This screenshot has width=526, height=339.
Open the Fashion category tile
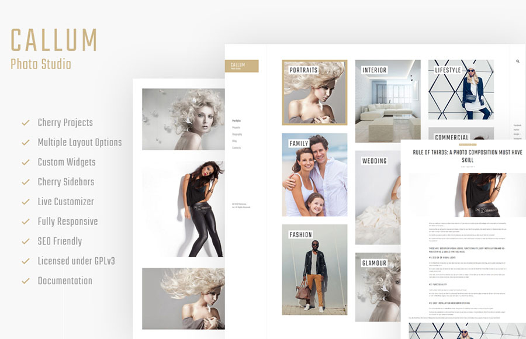point(314,269)
